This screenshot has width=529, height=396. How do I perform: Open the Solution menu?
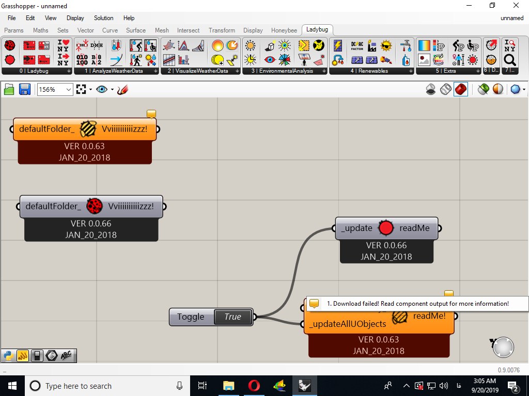point(103,18)
